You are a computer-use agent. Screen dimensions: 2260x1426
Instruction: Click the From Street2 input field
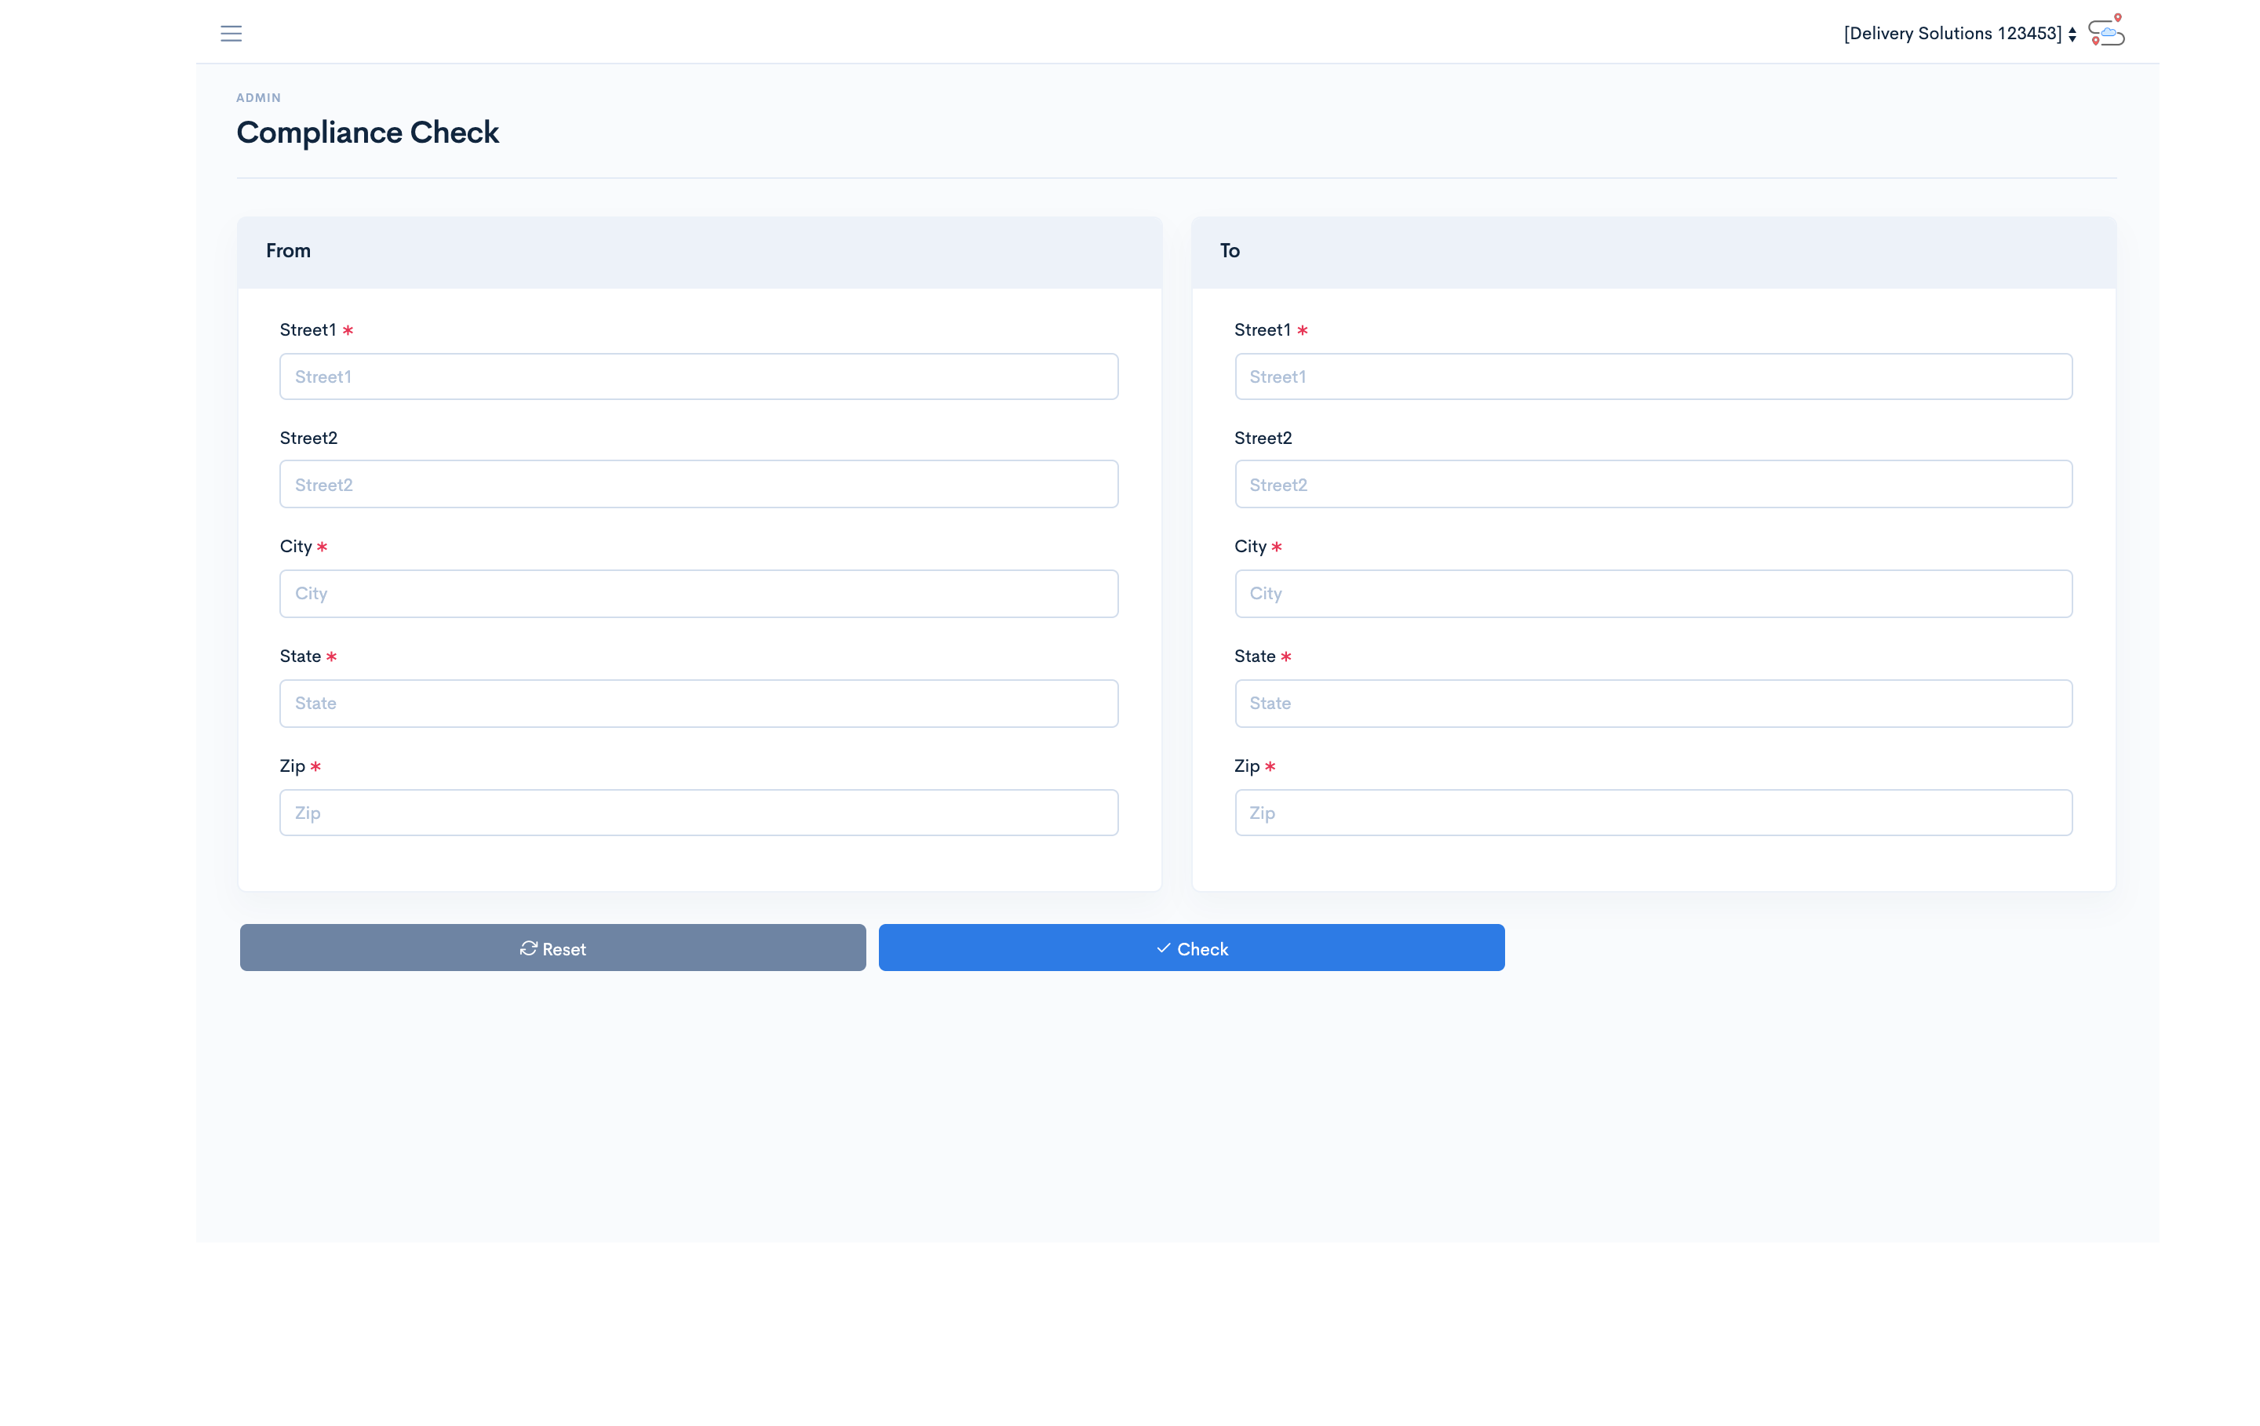coord(698,484)
